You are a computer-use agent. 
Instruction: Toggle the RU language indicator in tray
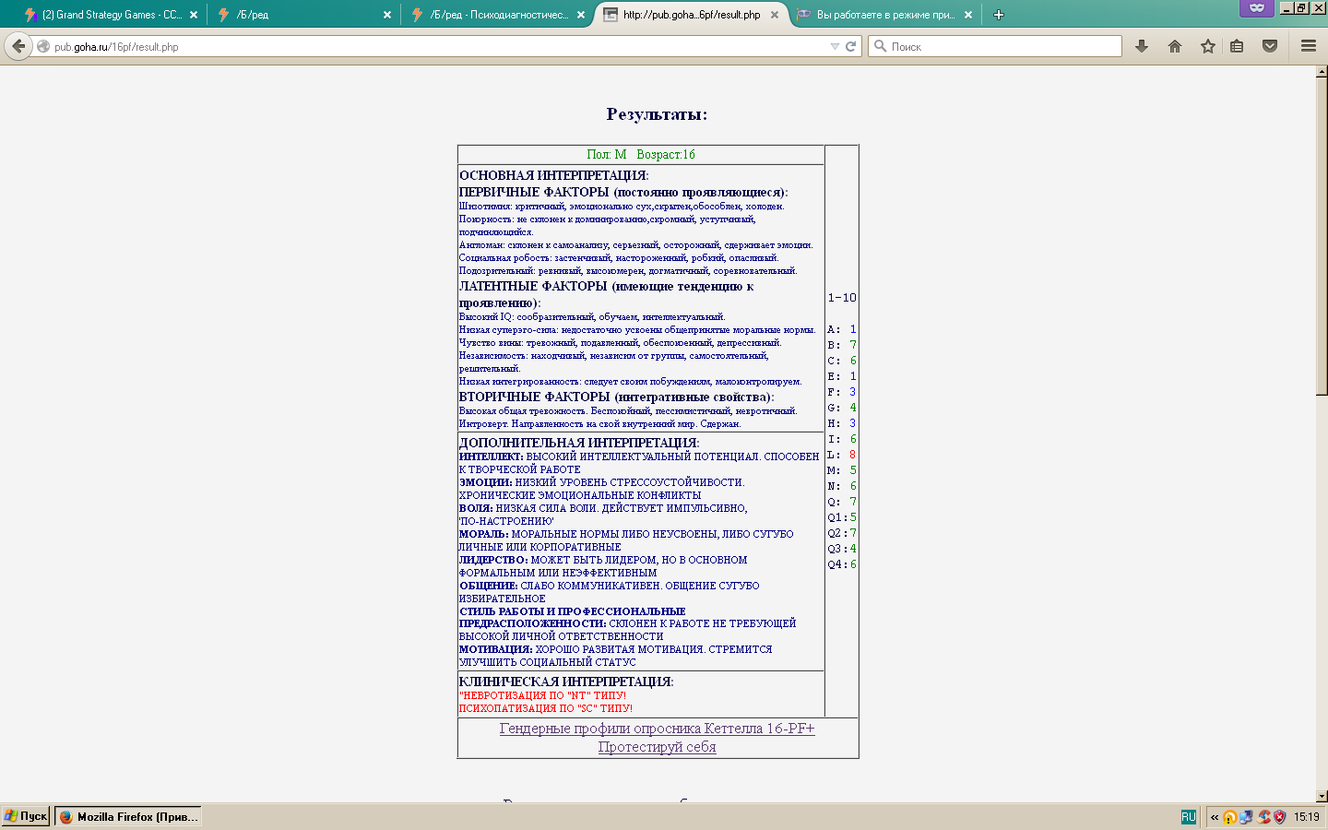(x=1189, y=817)
